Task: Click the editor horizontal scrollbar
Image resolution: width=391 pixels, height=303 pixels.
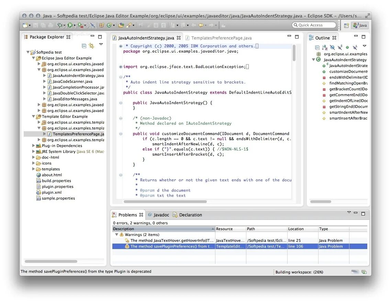Action: click(x=165, y=202)
